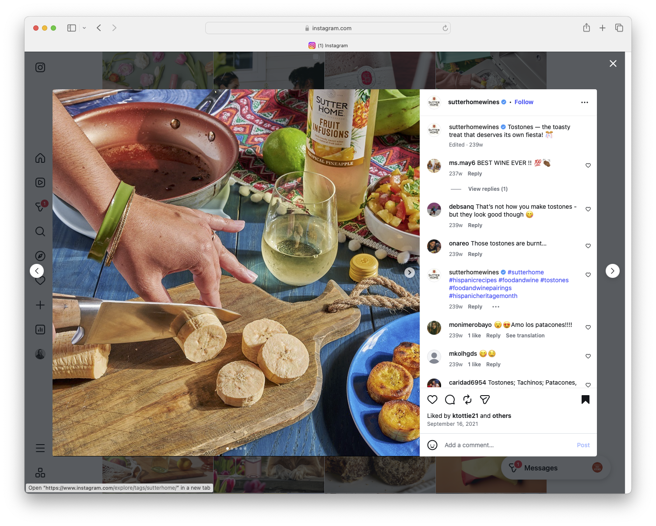
Task: Select the Reels icon in the sidebar
Action: pos(40,182)
